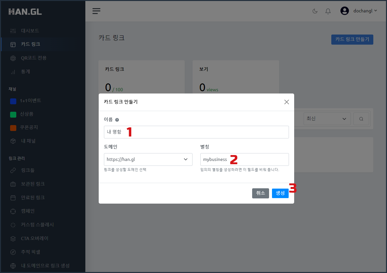Select 카드 링크 sidebar item
This screenshot has width=387, height=273.
coord(30,44)
